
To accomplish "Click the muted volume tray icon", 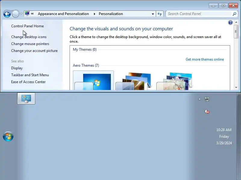I will pos(207,112).
